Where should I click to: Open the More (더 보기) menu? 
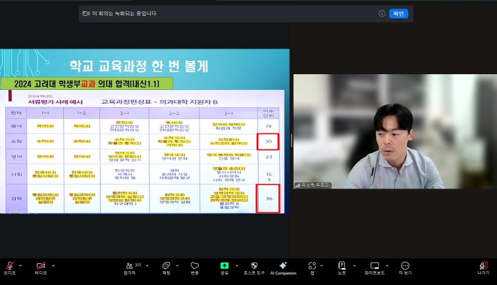pyautogui.click(x=405, y=267)
